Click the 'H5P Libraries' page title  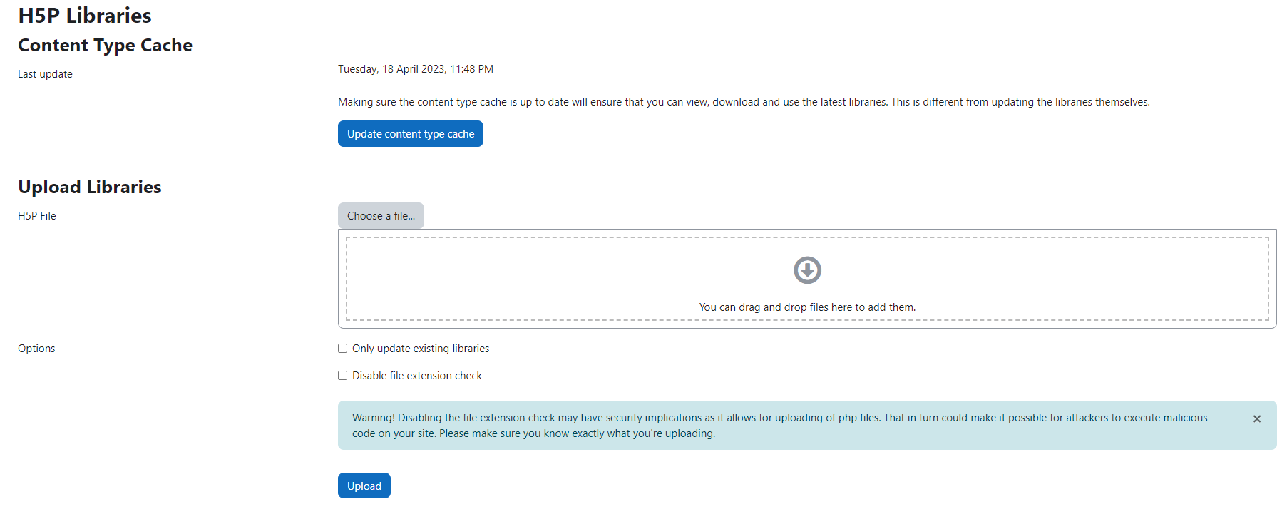85,16
